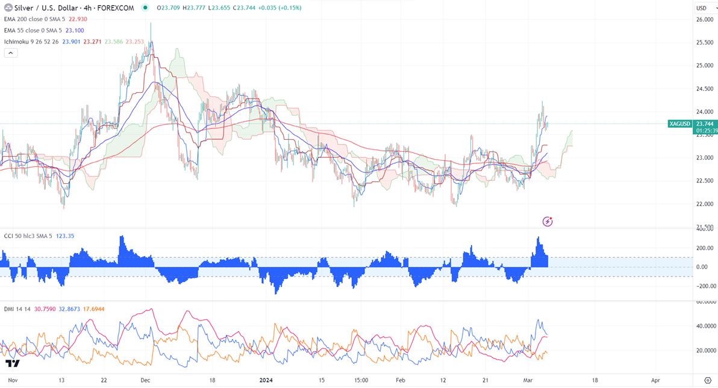Click the DMI value 30.7590

pos(45,309)
